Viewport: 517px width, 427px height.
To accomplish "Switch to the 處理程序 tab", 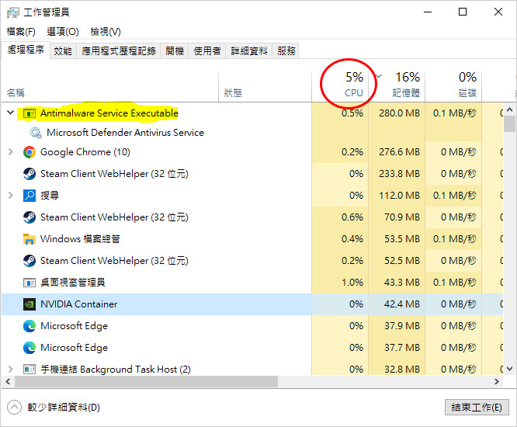I will (x=26, y=50).
